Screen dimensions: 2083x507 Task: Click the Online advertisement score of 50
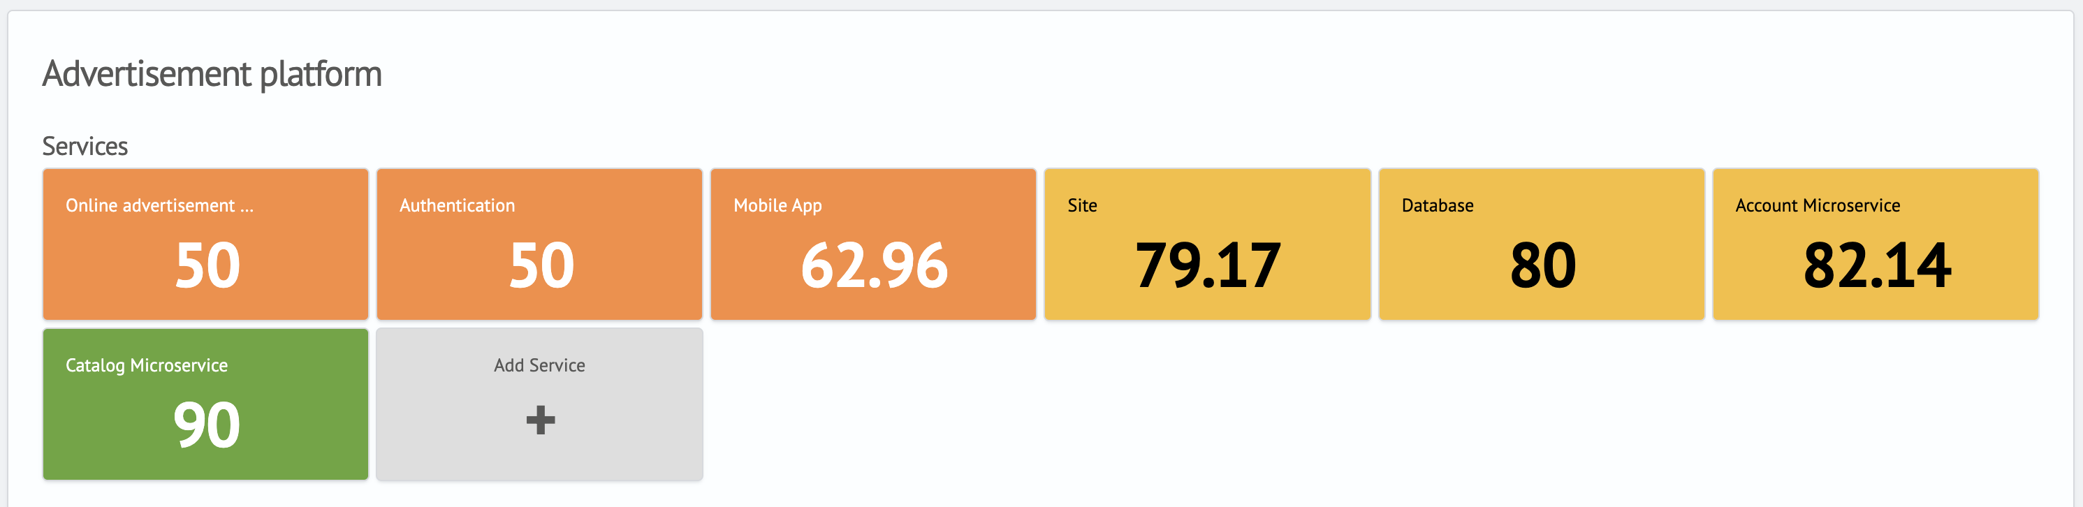click(x=207, y=265)
